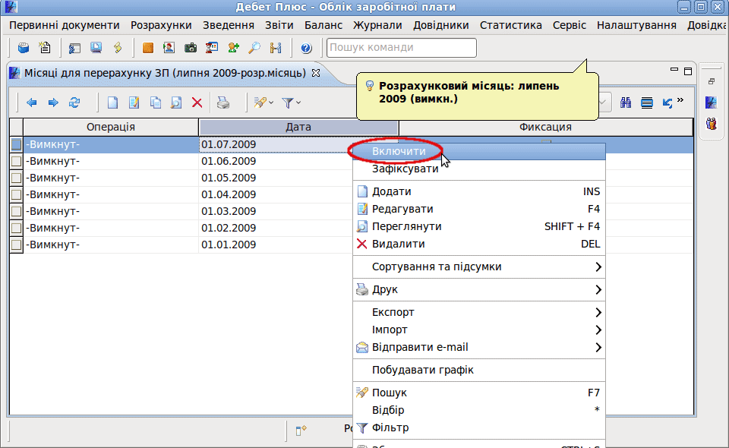Select Редагувати in the context menu

coord(479,209)
